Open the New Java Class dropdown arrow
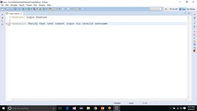This screenshot has height=111, width=197. pyautogui.click(x=46, y=9)
